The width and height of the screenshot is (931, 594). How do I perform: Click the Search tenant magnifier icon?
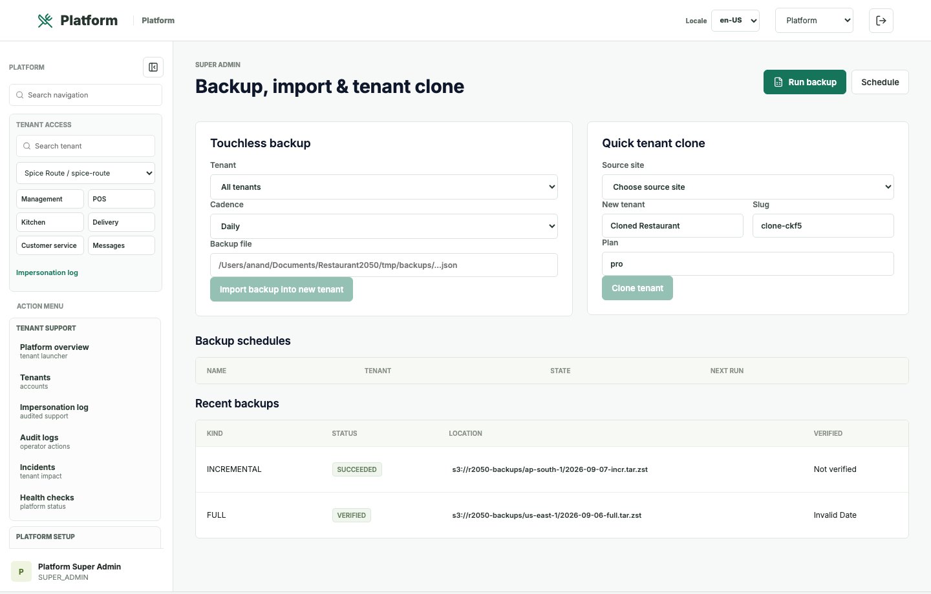click(x=27, y=146)
